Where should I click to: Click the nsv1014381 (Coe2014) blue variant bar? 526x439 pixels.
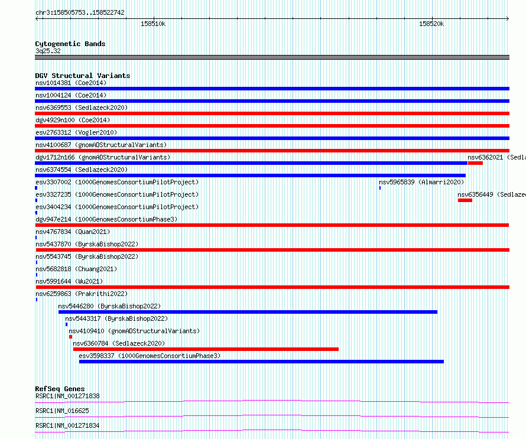click(272, 89)
